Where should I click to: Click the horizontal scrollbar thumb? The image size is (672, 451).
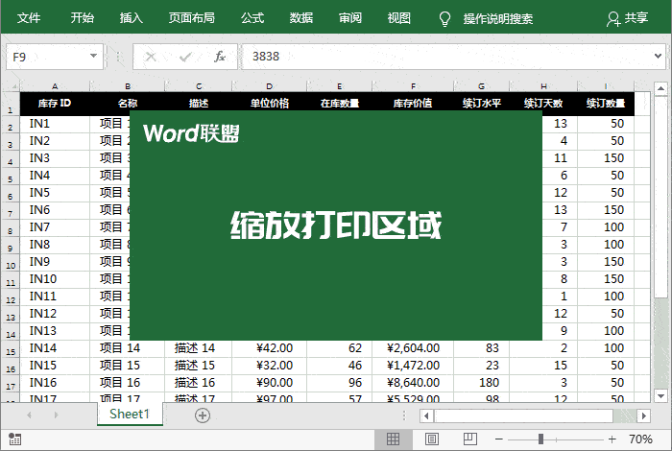point(524,415)
